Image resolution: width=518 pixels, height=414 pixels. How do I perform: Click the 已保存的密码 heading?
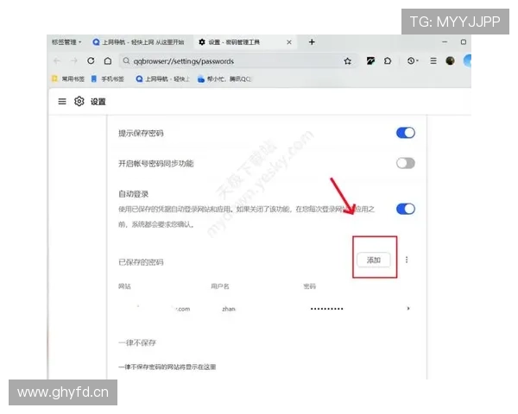141,262
